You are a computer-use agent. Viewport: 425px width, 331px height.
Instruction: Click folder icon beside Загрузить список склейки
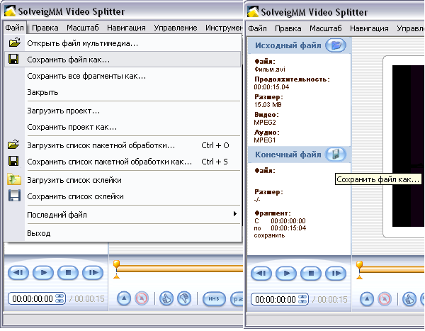pos(14,179)
